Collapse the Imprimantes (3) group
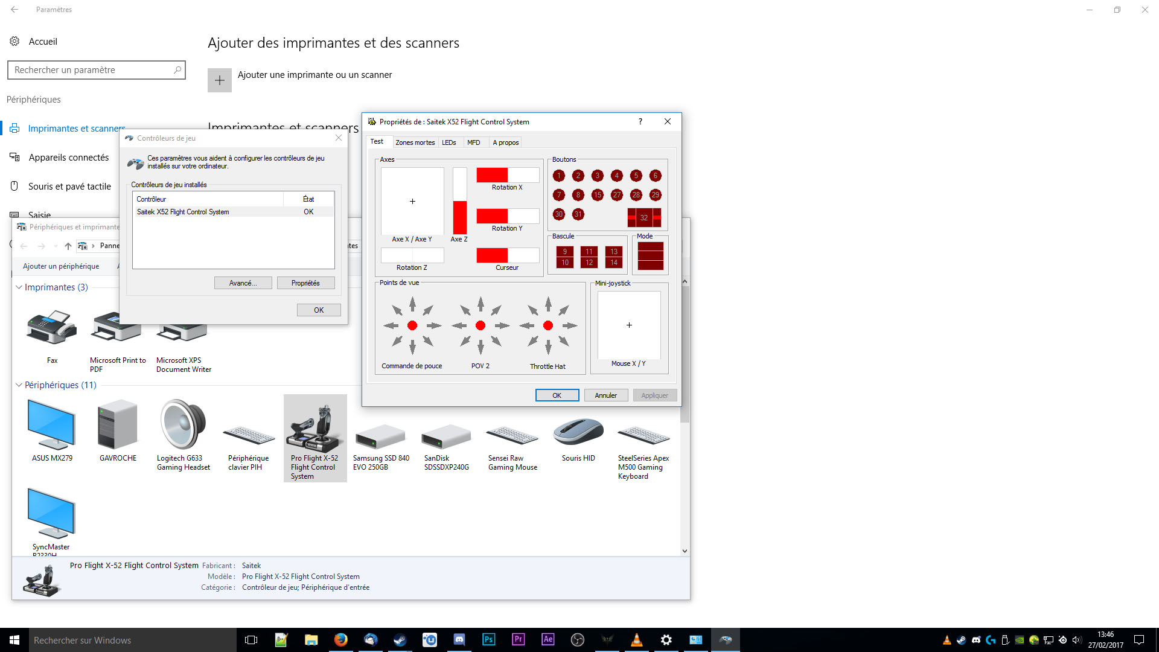1159x652 pixels. 19,287
